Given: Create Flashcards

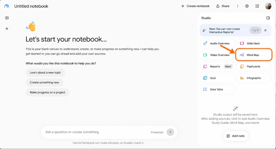Looking at the screenshot, I should pos(254,67).
